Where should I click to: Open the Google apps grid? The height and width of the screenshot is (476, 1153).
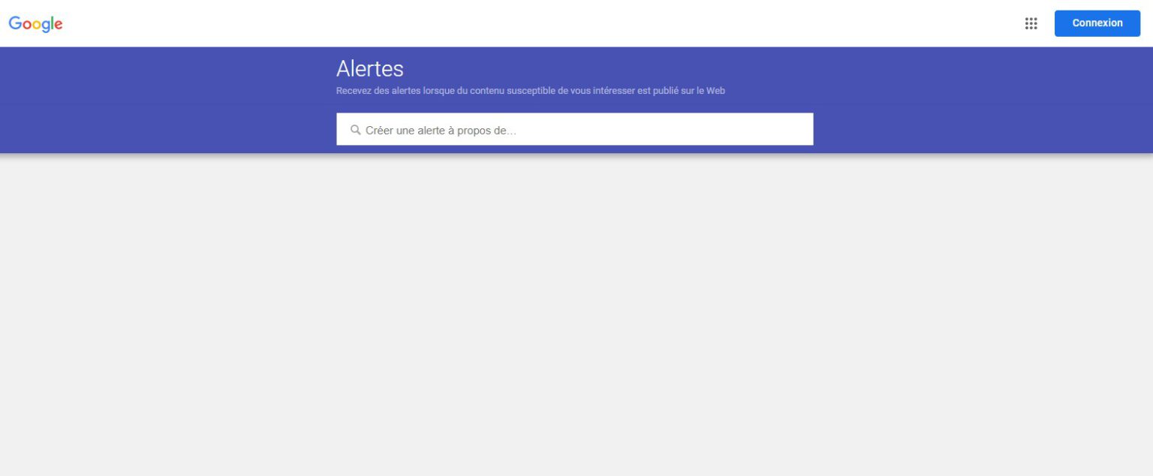click(1031, 23)
